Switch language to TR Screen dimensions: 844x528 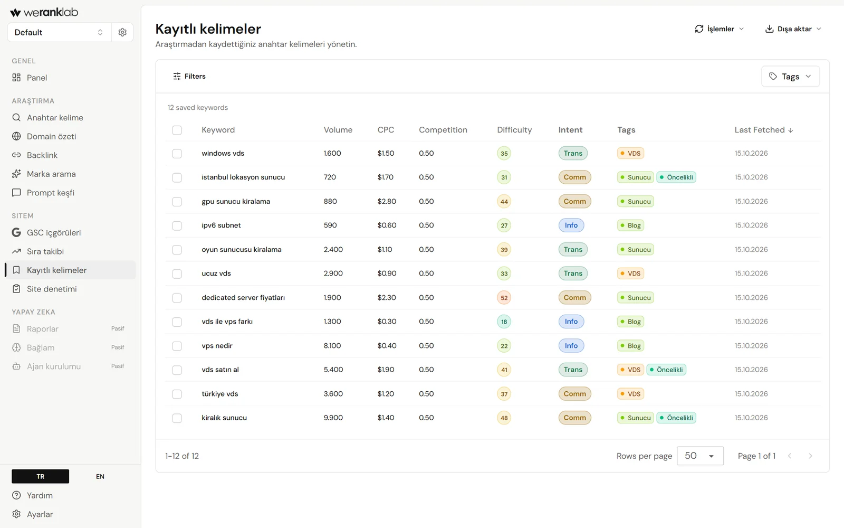[x=41, y=477]
